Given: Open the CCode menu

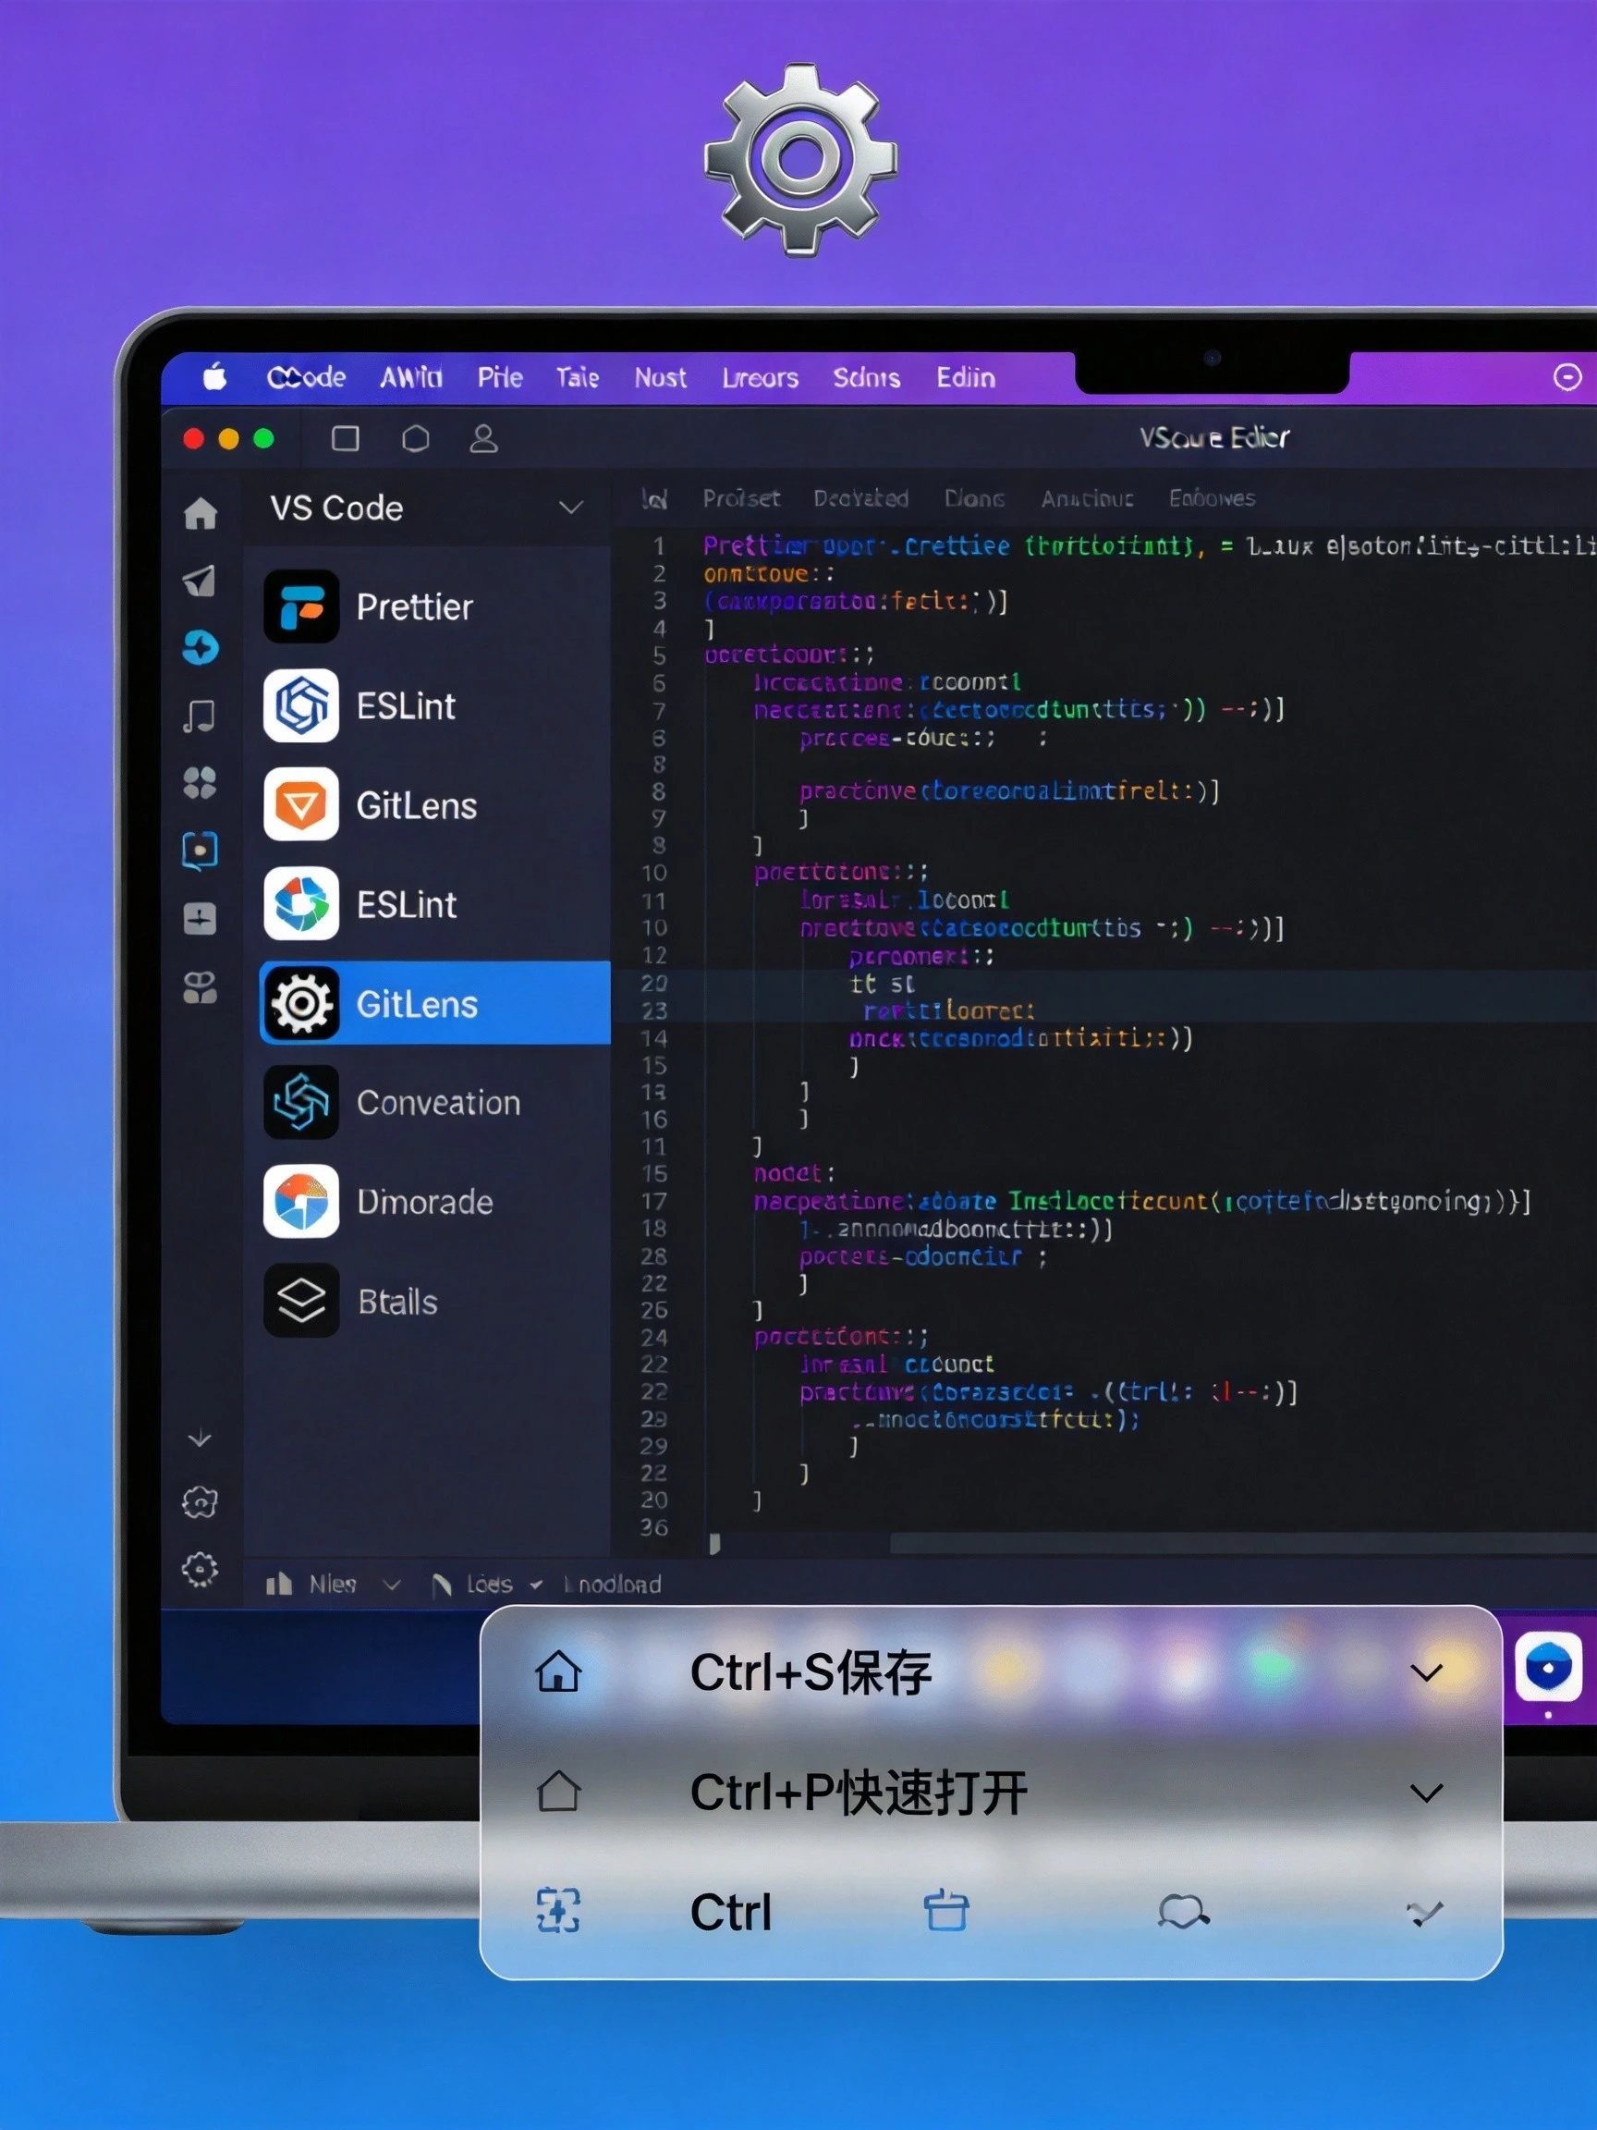Looking at the screenshot, I should point(306,376).
